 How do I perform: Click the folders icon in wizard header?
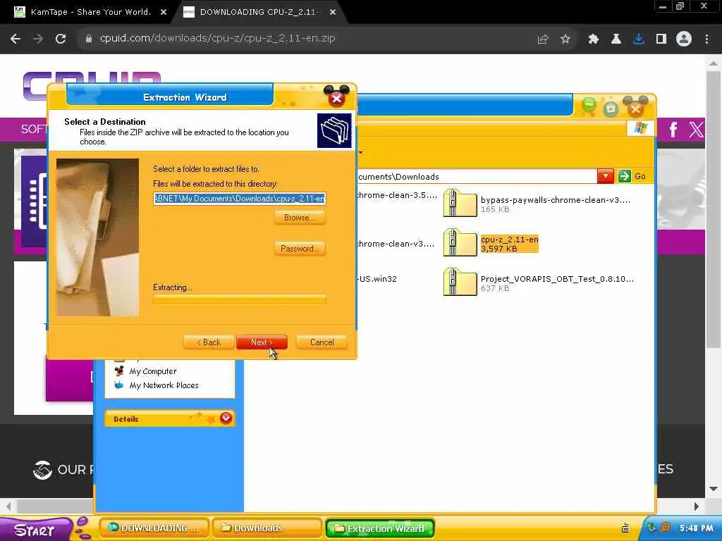point(334,130)
